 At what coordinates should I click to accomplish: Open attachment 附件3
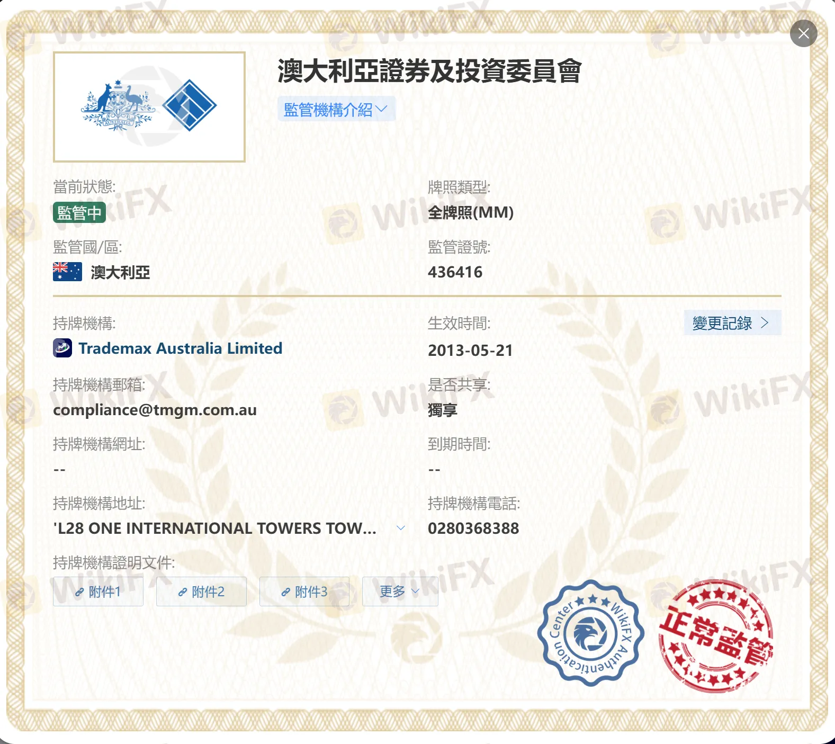[304, 591]
